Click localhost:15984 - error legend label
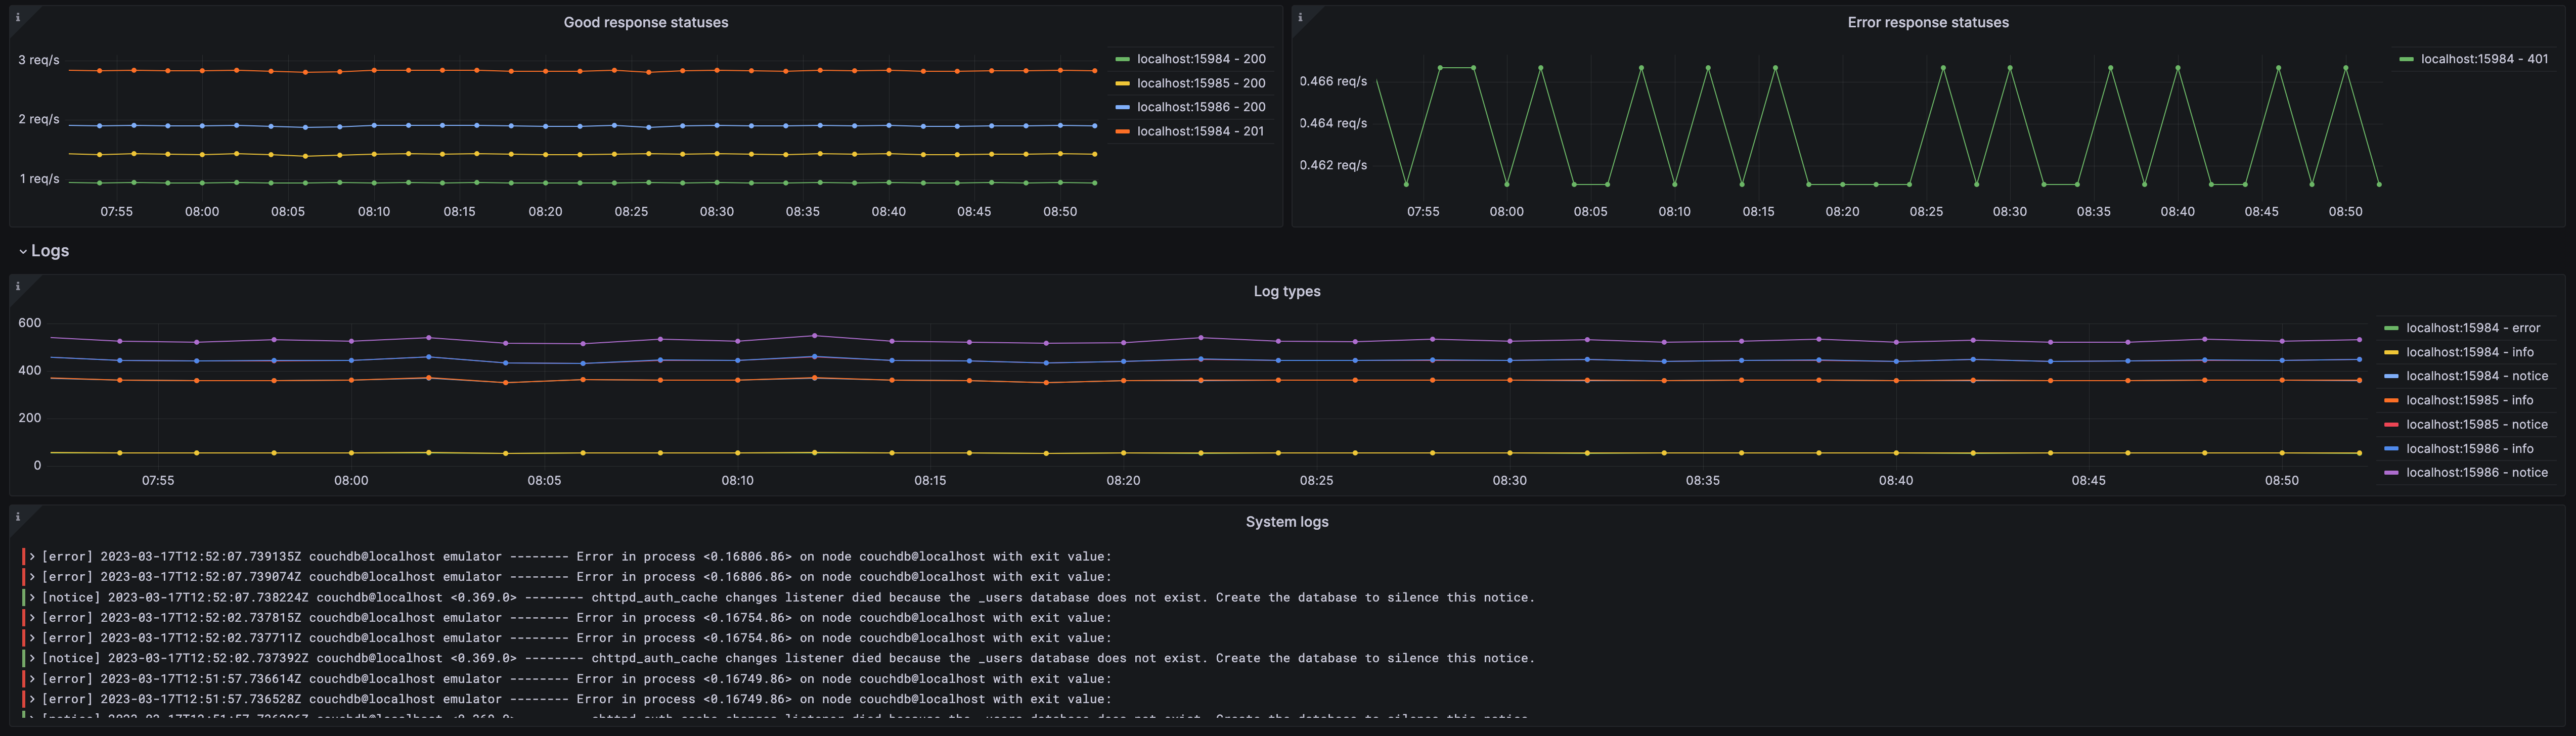2576x736 pixels. (x=2472, y=328)
